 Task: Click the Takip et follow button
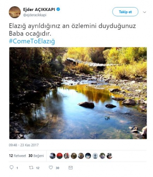125,12
